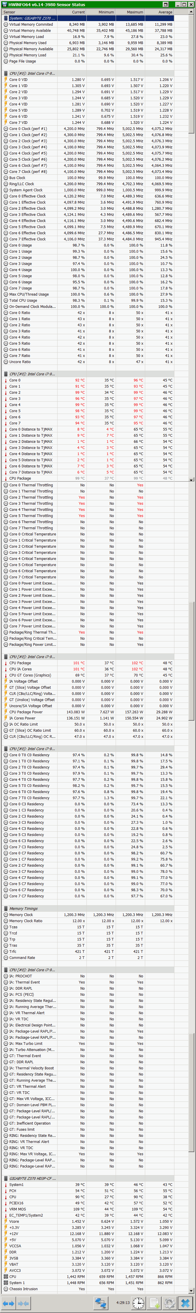Click the Chassis Intrusion row icon
The width and height of the screenshot is (196, 1313).
[6, 1289]
